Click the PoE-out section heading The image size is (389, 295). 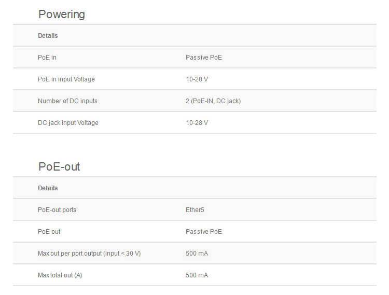coord(59,167)
